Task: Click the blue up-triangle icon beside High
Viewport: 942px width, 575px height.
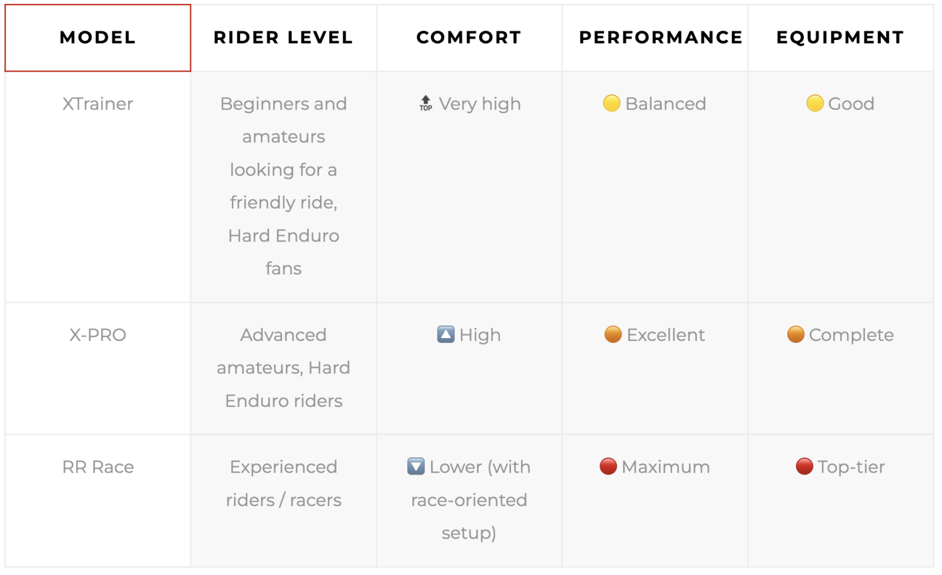Action: tap(446, 335)
